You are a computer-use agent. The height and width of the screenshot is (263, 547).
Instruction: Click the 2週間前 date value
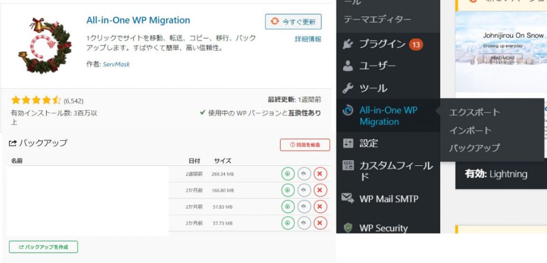[194, 174]
